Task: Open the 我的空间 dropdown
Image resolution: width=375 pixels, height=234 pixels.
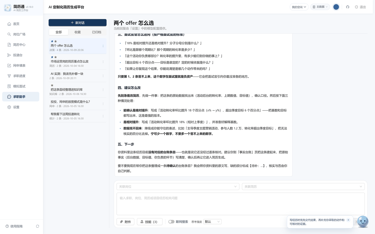Action: click(299, 7)
